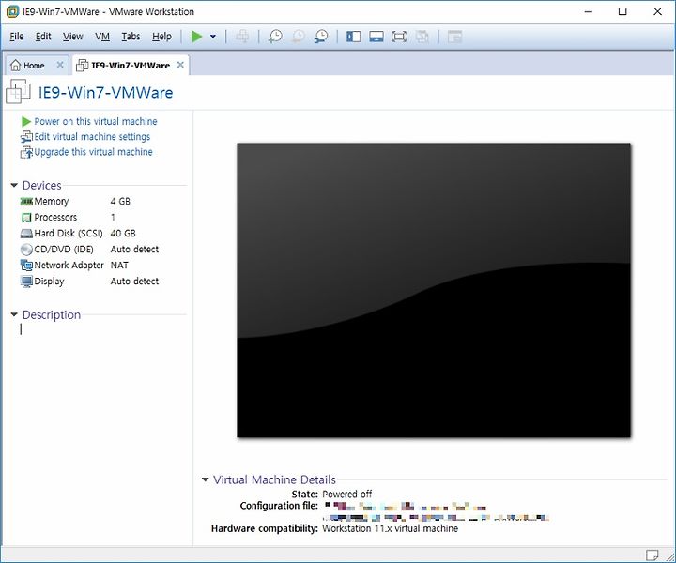Click the large VM icon beside the title
Viewport: 676px width, 563px height.
pos(18,92)
